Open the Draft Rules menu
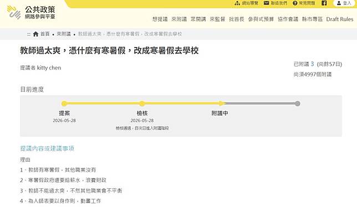The image size is (357, 207). [x=340, y=19]
